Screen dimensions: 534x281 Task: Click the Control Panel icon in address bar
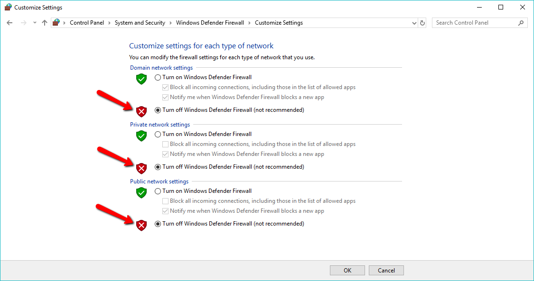pos(56,22)
